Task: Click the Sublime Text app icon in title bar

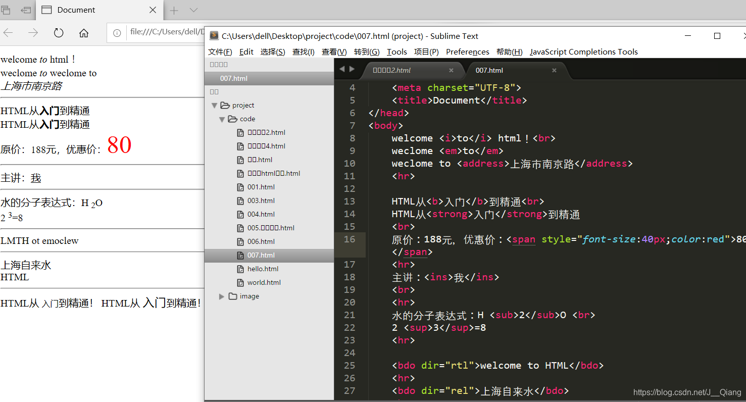Action: (214, 36)
